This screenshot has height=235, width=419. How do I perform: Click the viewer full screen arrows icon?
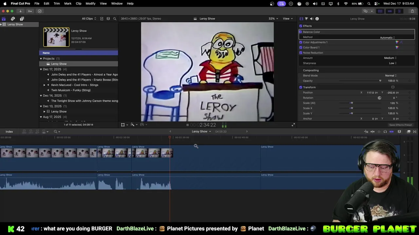coord(293,125)
